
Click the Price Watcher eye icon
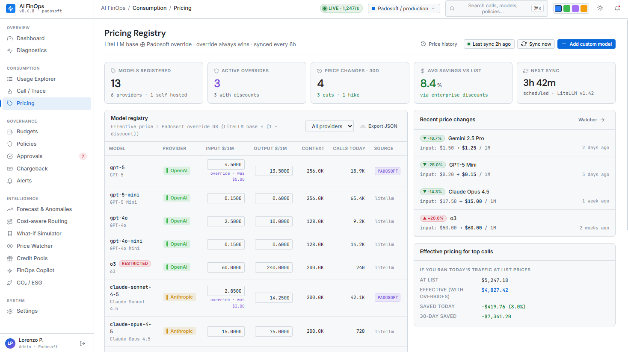click(10, 246)
